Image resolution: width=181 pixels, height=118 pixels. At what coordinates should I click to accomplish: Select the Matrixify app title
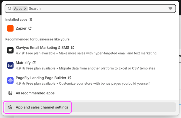click(23, 63)
